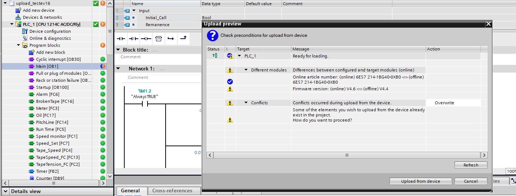This screenshot has height=196, width=516.
Task: Click the Program blocks orange warning indicator
Action: pos(103,45)
